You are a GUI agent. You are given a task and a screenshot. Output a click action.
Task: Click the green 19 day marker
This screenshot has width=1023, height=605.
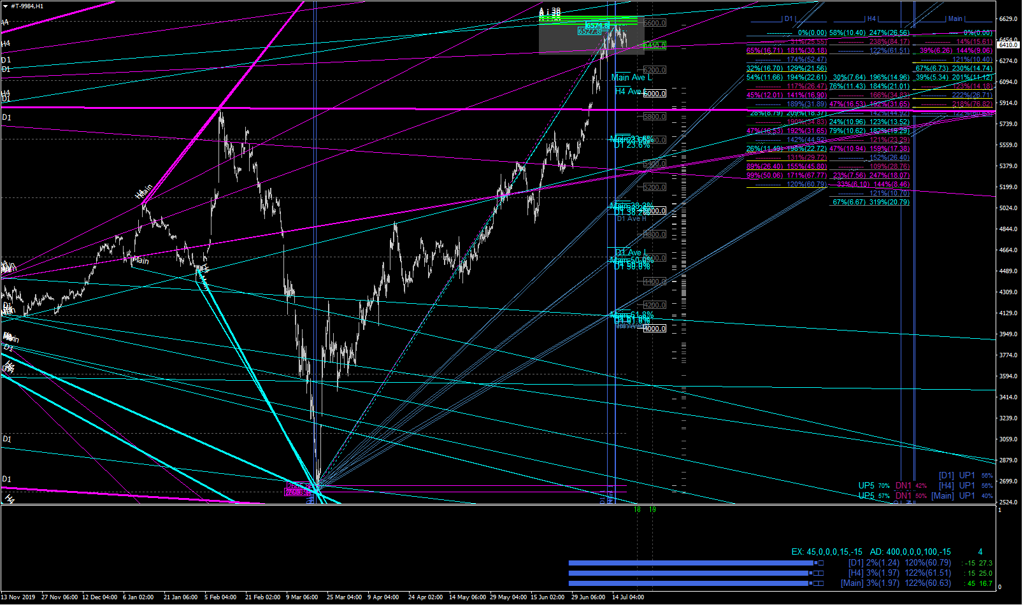pyautogui.click(x=652, y=509)
